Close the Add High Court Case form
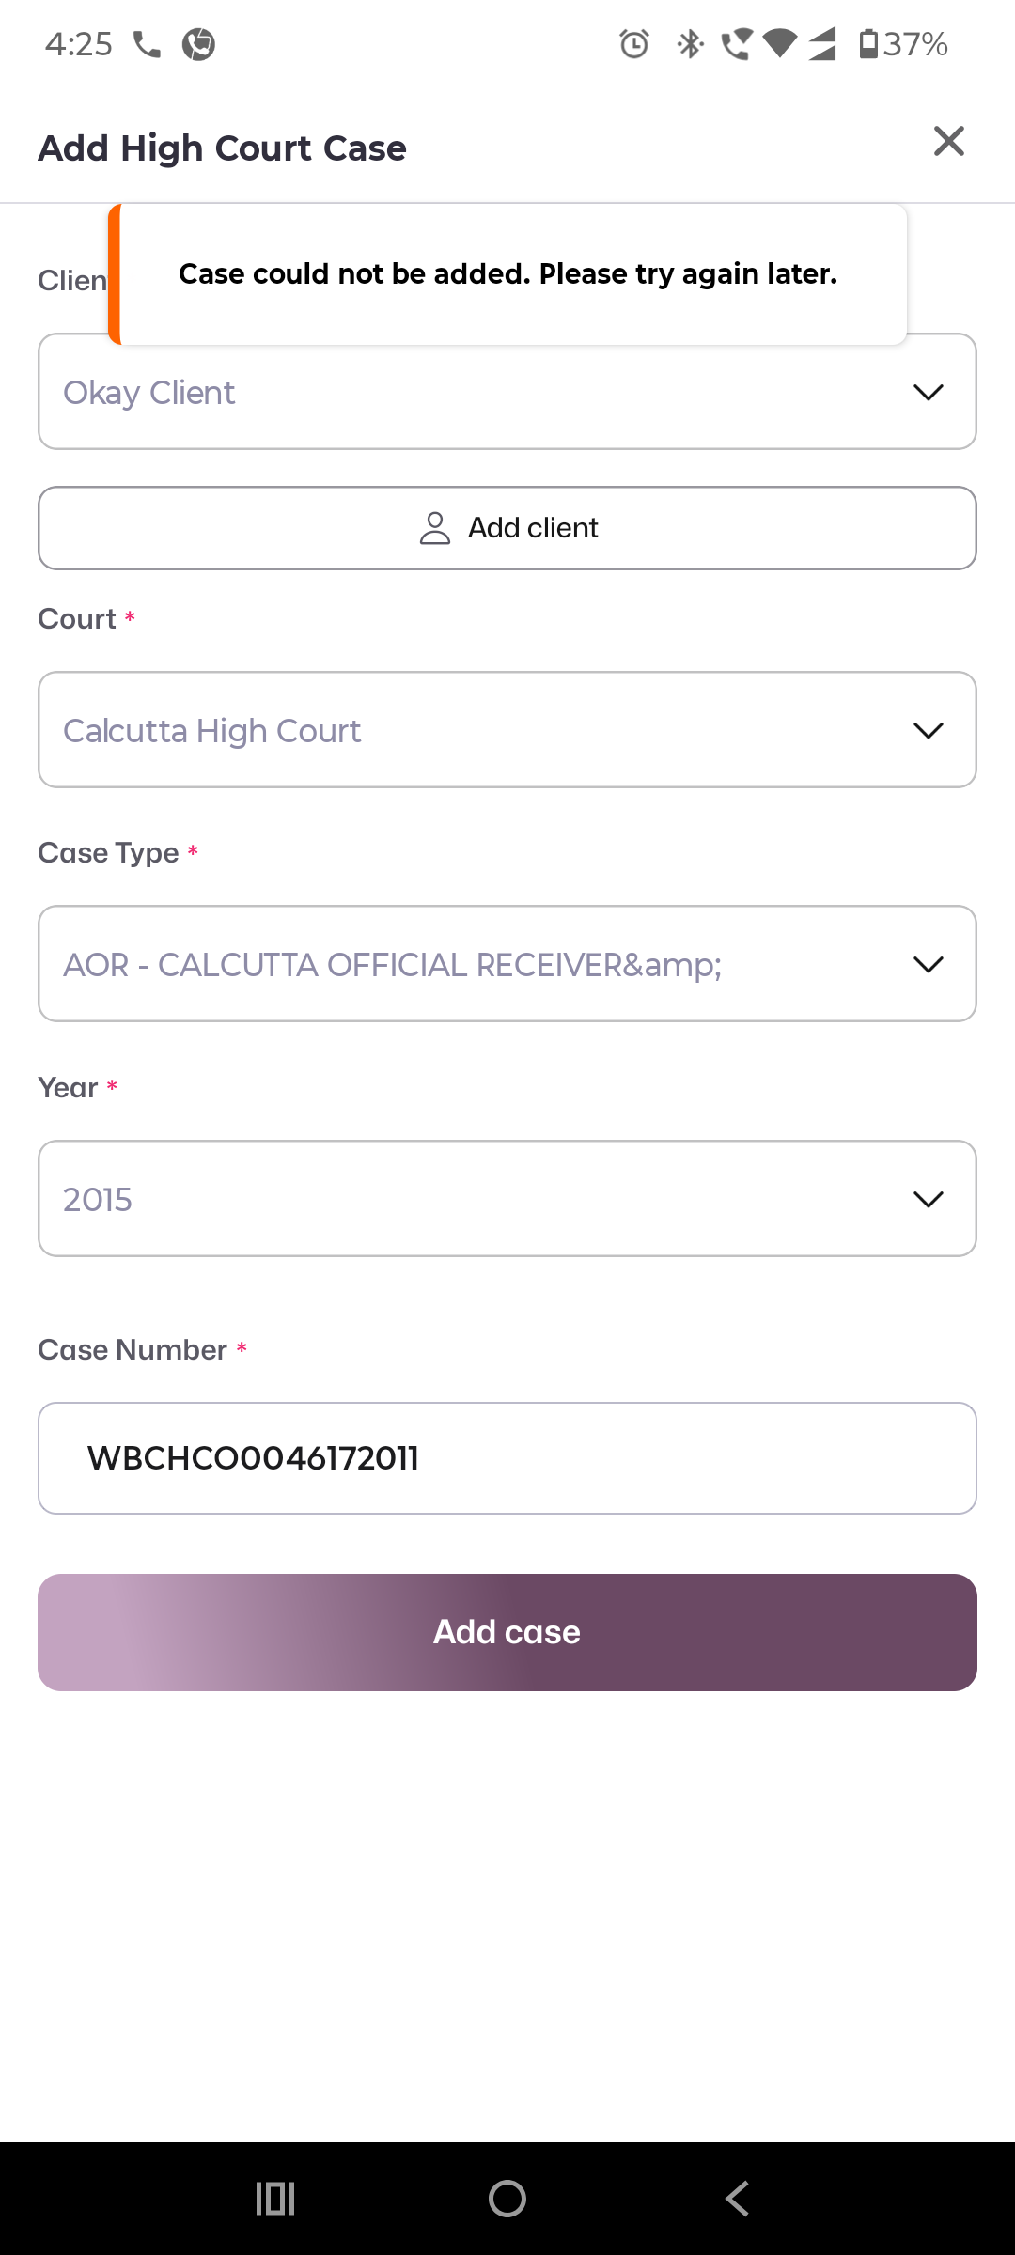Screen dimensions: 1015x2255 [x=948, y=142]
